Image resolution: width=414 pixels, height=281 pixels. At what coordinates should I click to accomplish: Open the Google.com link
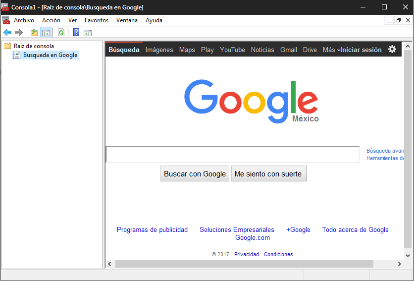pos(253,238)
